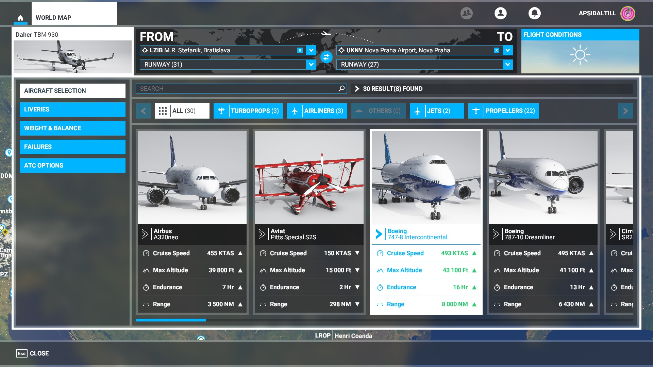
Task: Expand the TO runway dropdown
Action: click(508, 65)
